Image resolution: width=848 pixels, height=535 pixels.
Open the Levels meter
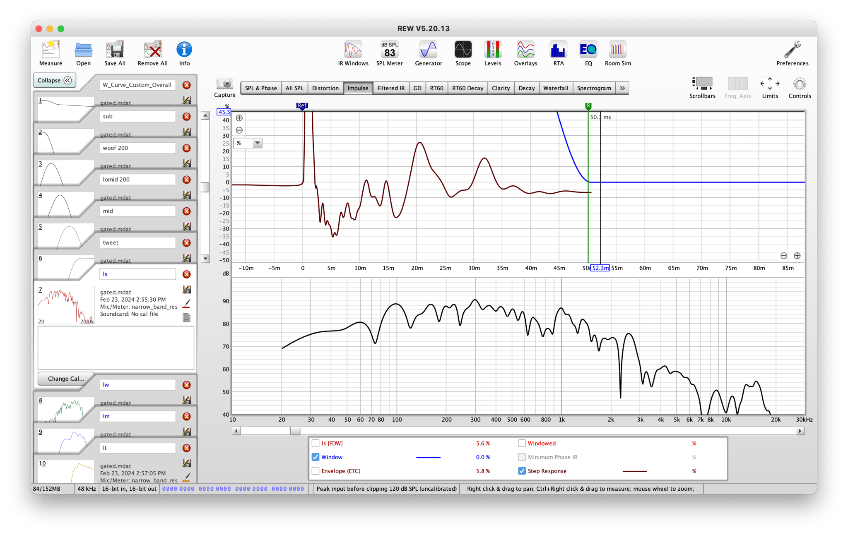(493, 53)
